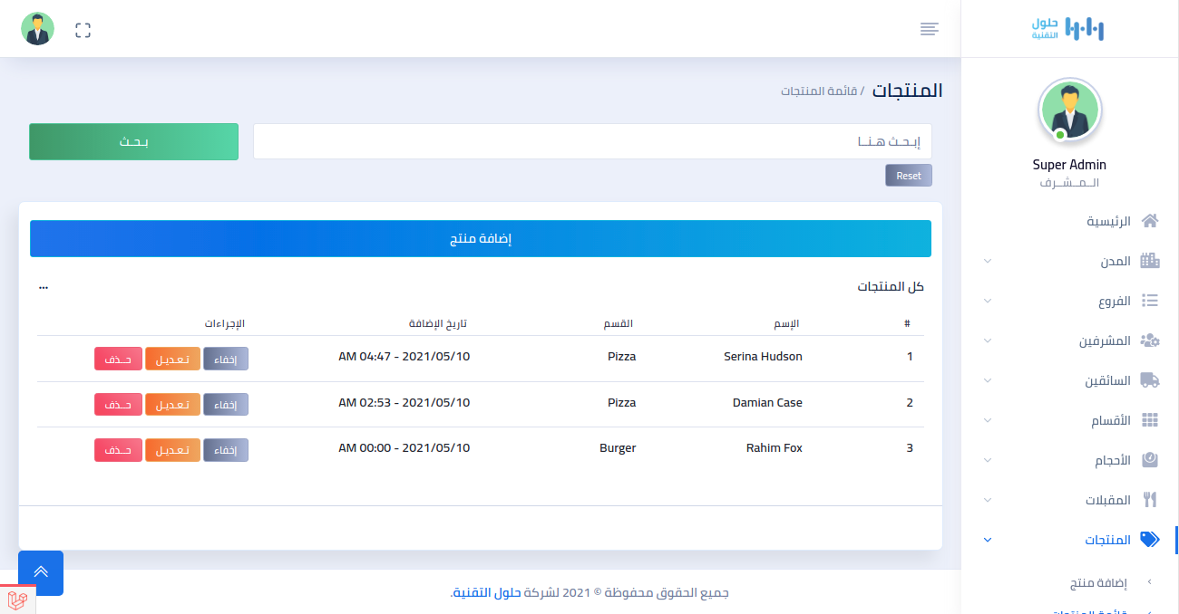1179x614 pixels.
Task: Click the search input field إبحث هنا
Action: pos(592,142)
